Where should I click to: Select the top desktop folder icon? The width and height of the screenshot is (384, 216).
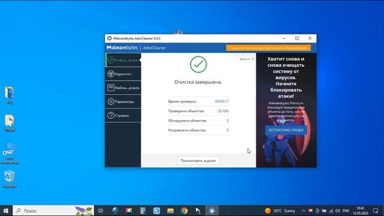click(x=10, y=95)
